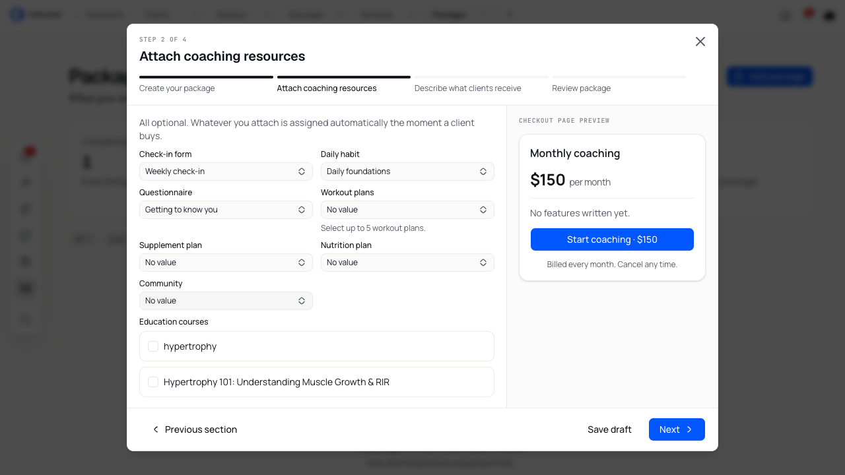The width and height of the screenshot is (845, 475).
Task: Click the Education courses label
Action: pyautogui.click(x=174, y=322)
